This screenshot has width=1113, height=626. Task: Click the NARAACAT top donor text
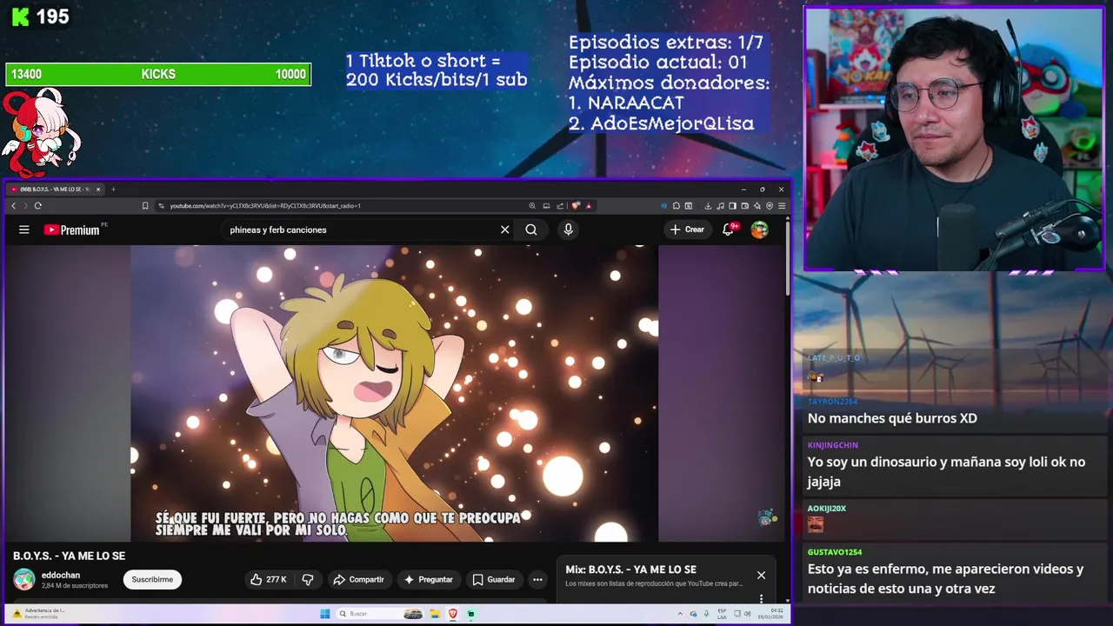(636, 103)
